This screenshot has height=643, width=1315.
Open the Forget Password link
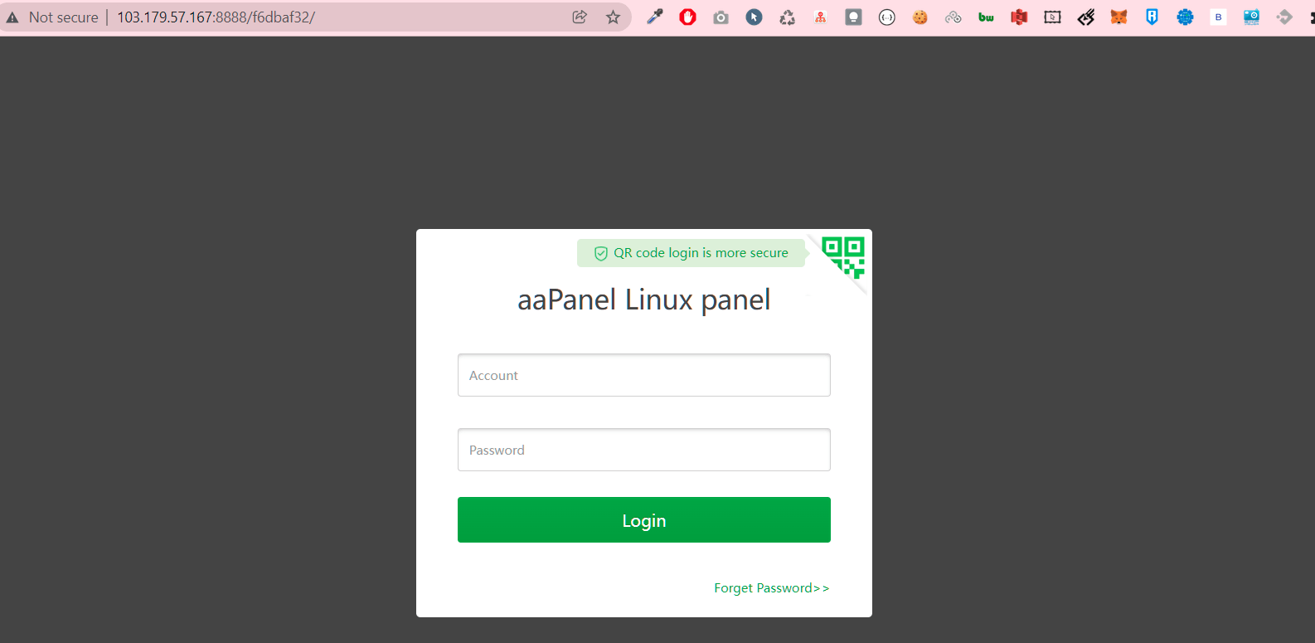coord(770,588)
